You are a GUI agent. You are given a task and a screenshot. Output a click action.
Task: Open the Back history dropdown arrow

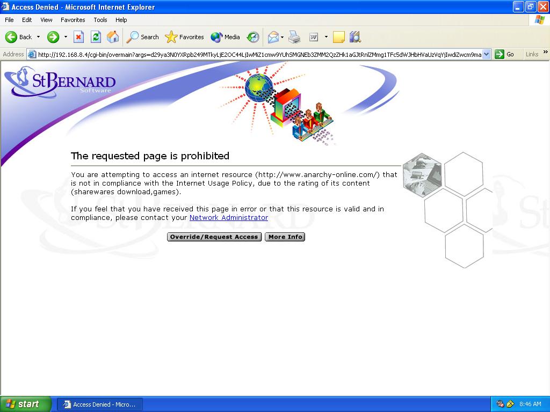point(38,37)
